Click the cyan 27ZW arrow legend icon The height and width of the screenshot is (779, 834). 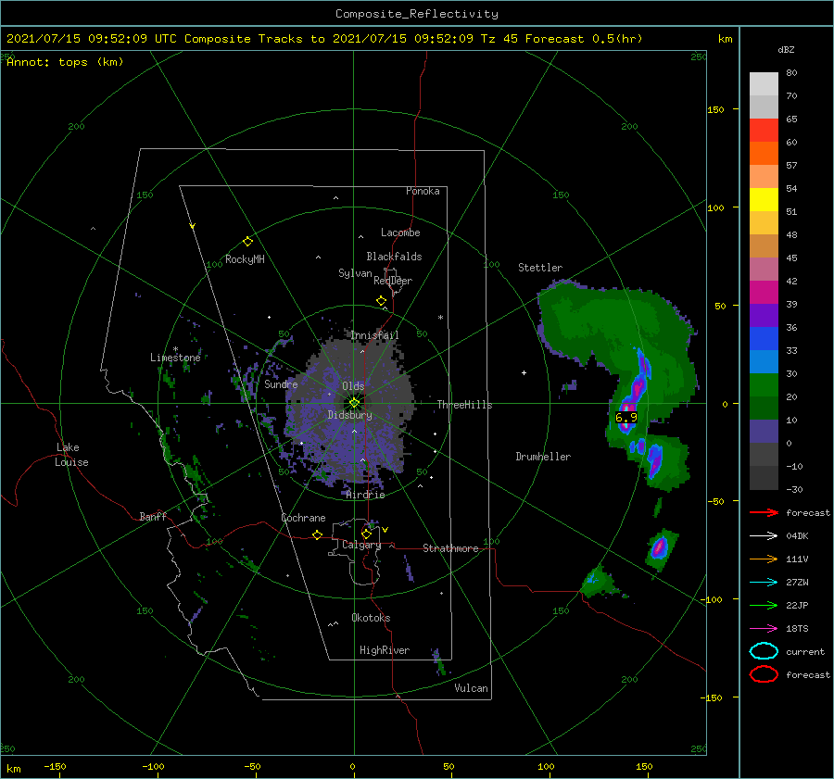(x=764, y=583)
